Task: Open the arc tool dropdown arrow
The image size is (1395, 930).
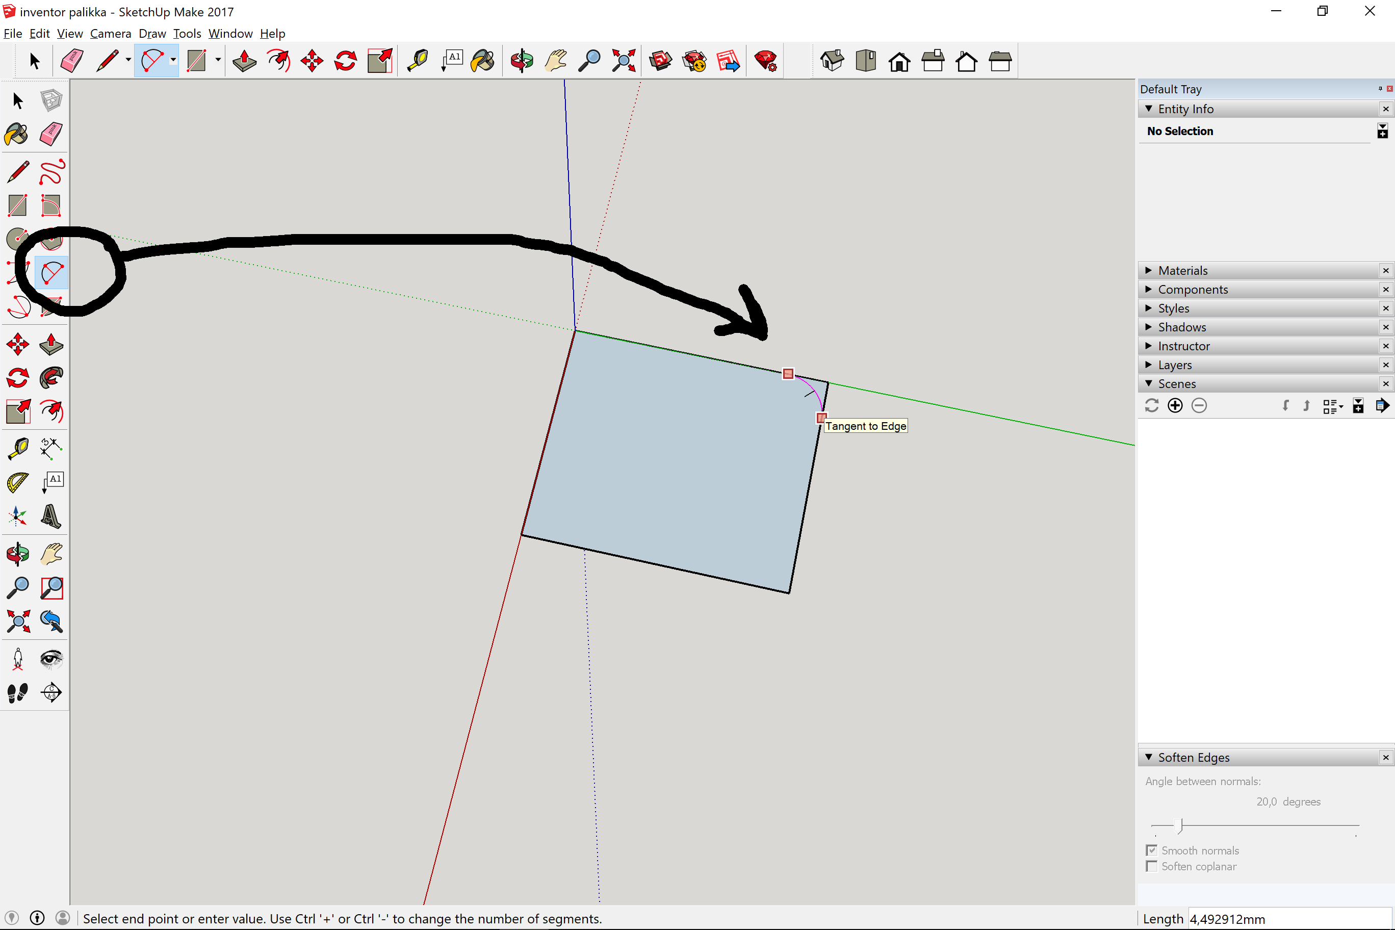Action: 173,61
